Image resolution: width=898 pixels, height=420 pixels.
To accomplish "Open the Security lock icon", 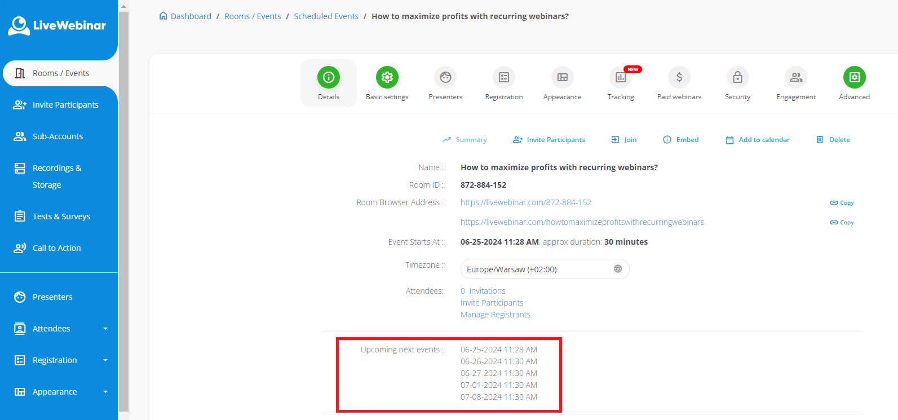I will click(737, 78).
